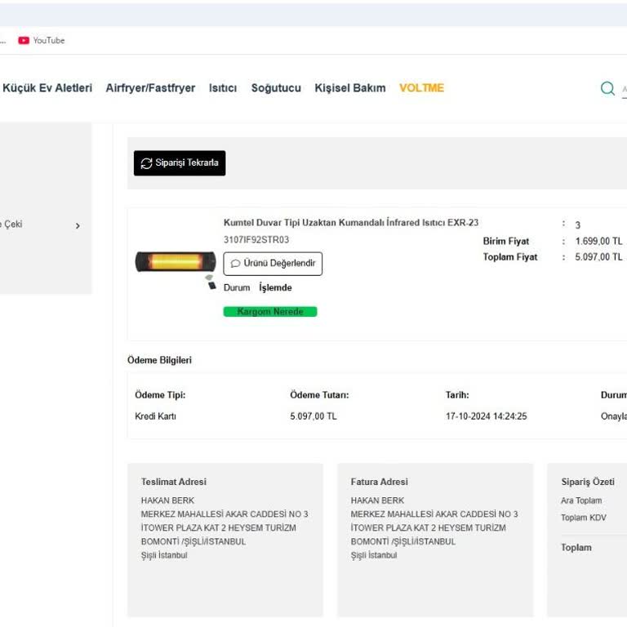Click Siparişi Tekrarla button
Image resolution: width=627 pixels, height=627 pixels.
[x=180, y=163]
